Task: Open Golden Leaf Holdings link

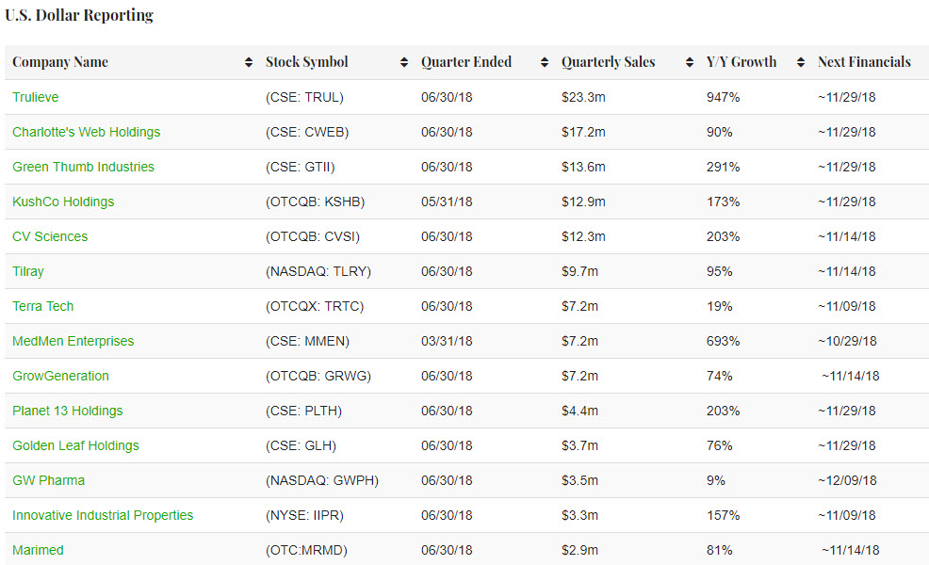Action: click(x=75, y=445)
